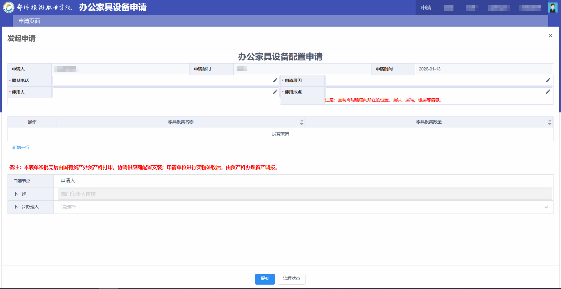This screenshot has height=289, width=561.
Task: Focus the 申请原因 input field
Action: pos(435,80)
